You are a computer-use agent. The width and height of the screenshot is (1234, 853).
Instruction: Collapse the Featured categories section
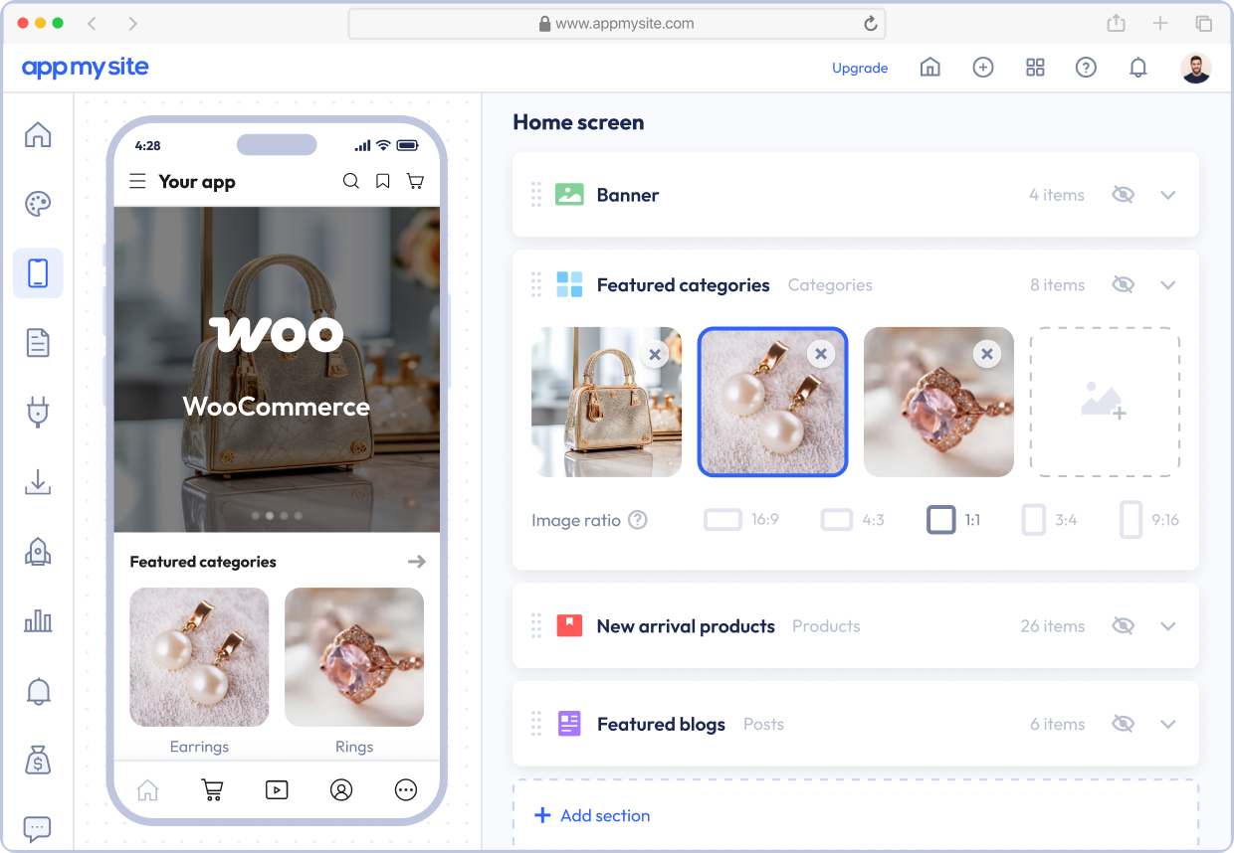coord(1168,285)
